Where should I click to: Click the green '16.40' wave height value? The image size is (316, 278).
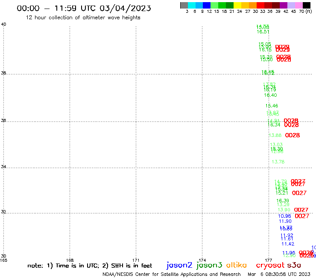(270, 95)
